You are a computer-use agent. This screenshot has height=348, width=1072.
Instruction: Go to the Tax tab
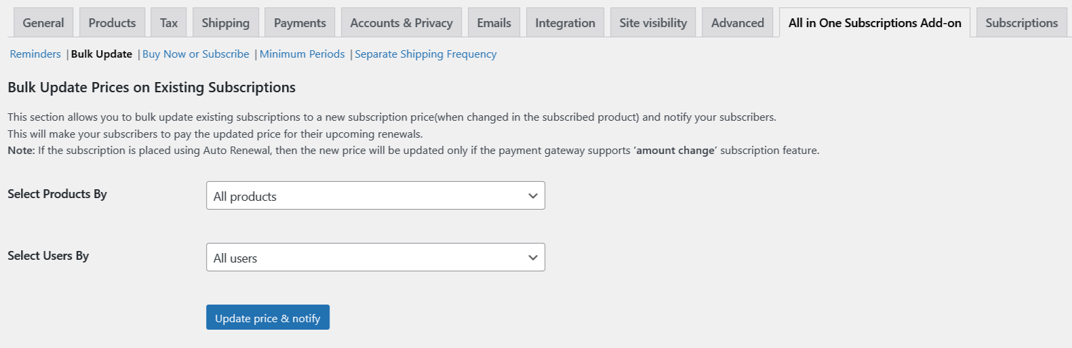click(169, 23)
